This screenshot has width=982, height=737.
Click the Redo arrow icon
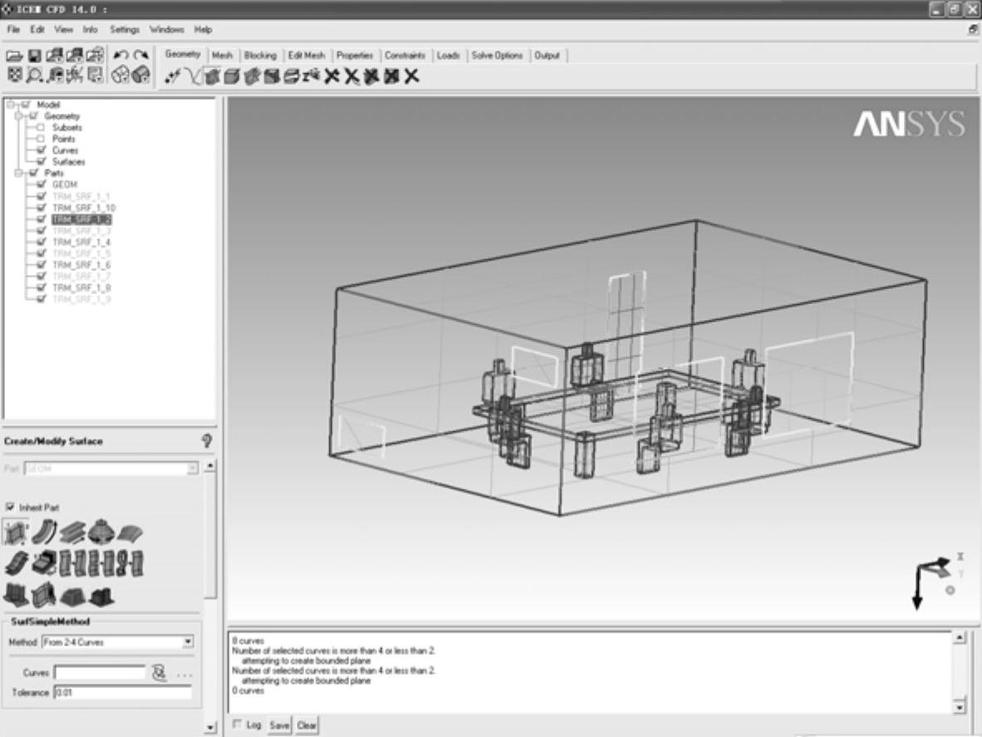click(141, 56)
